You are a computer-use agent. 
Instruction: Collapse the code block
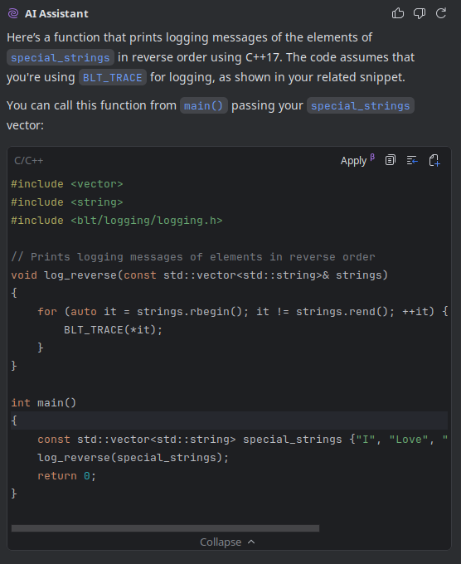coord(227,542)
